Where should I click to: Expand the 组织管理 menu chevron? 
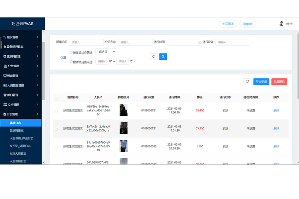click(37, 37)
